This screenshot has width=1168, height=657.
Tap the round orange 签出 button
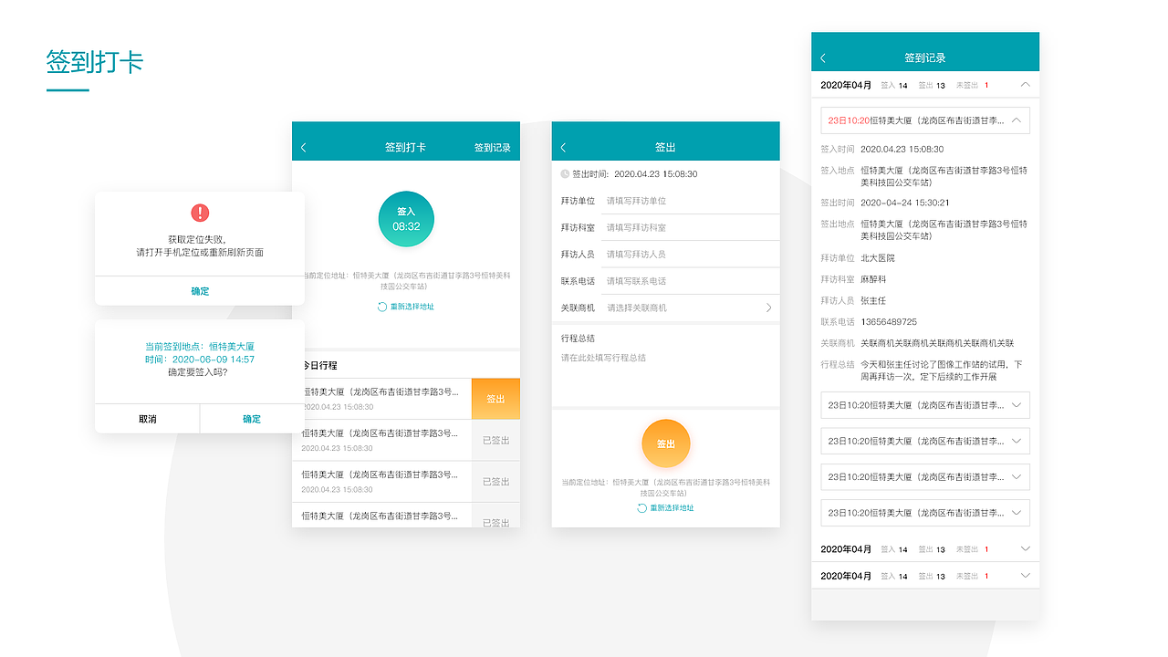point(666,443)
